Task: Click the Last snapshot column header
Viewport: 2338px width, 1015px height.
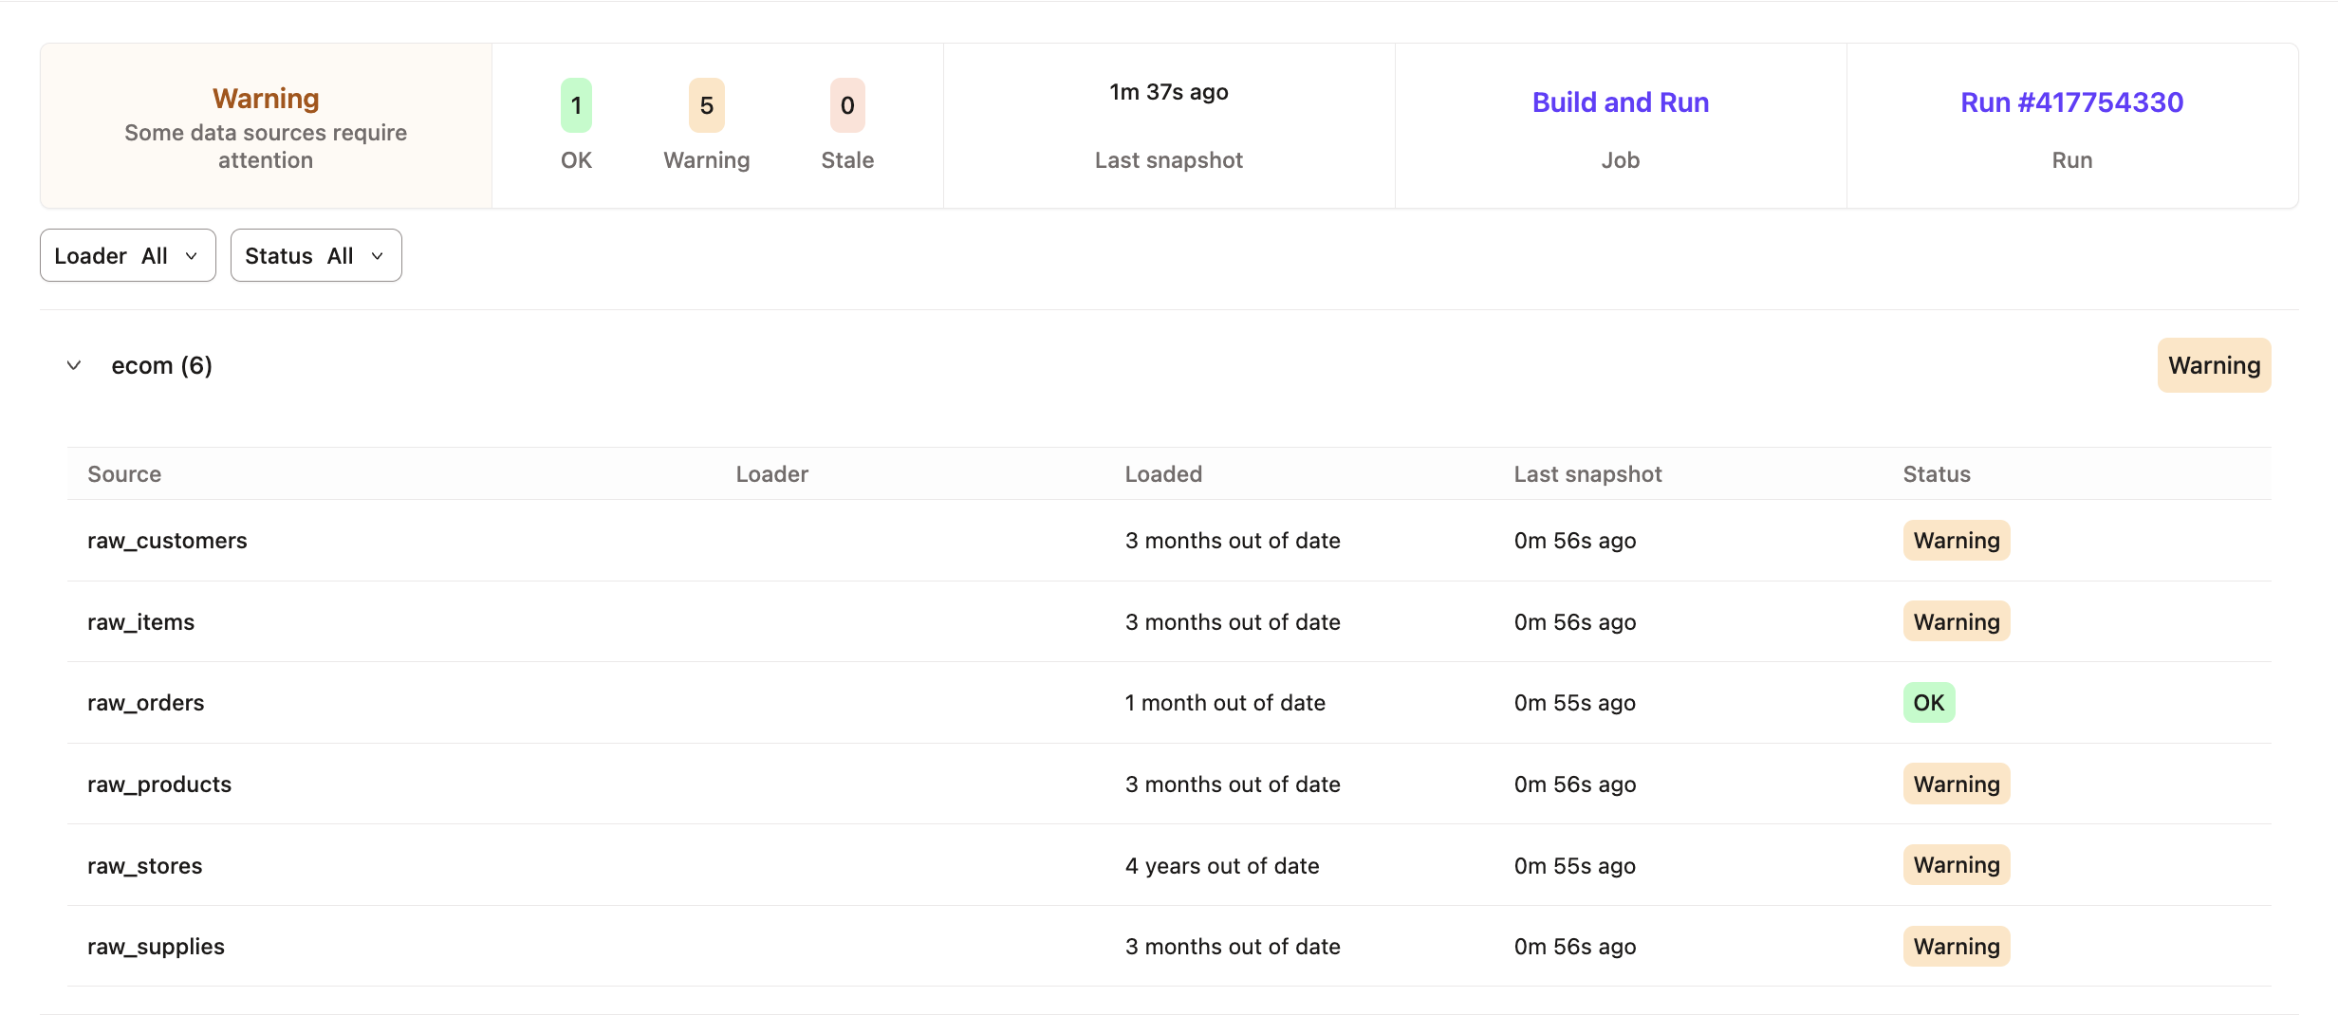Action: coord(1587,474)
